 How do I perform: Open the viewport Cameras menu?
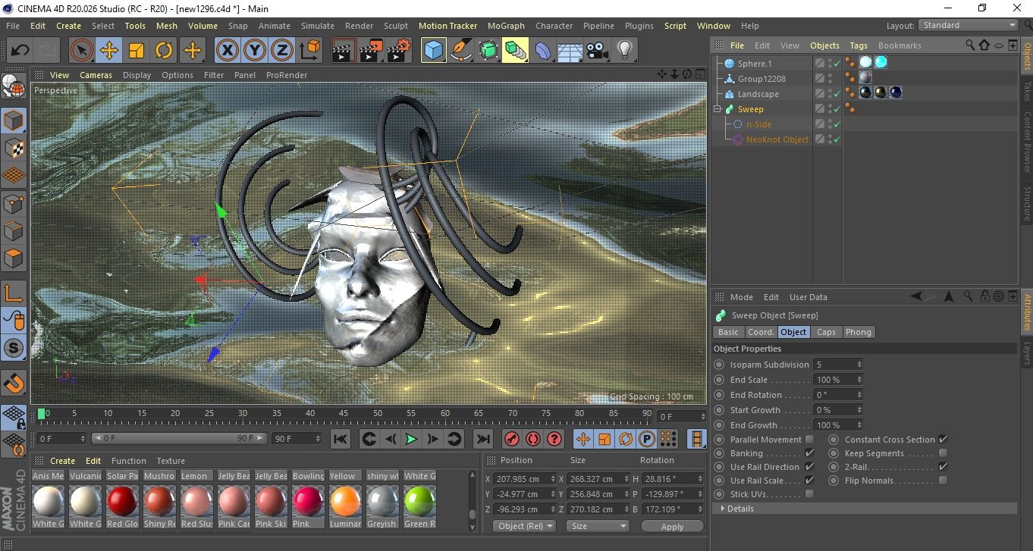96,75
